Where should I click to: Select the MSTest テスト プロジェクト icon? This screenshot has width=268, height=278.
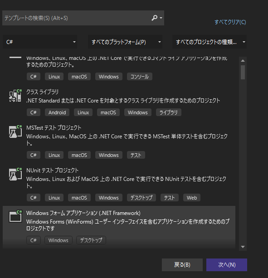(x=15, y=132)
